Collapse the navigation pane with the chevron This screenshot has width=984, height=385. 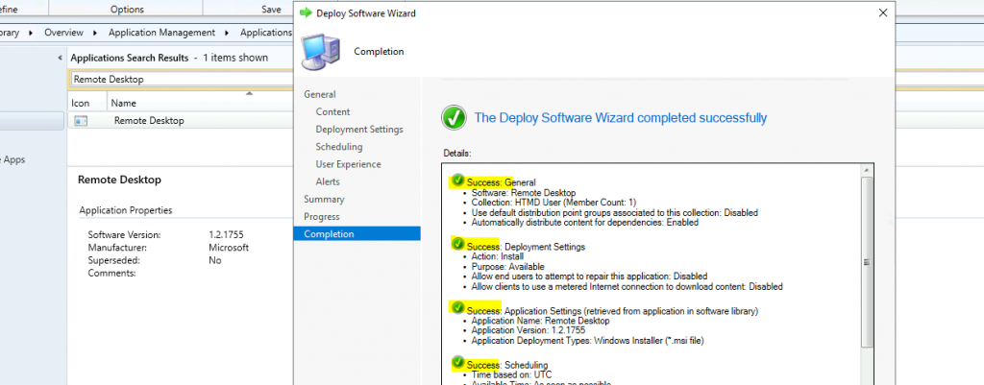(x=61, y=58)
